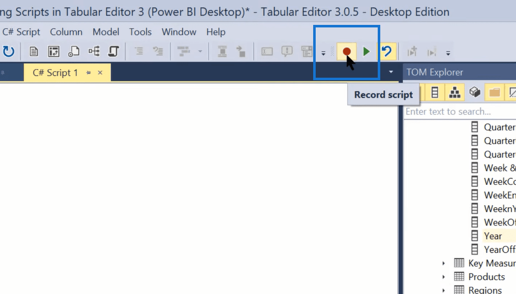The image size is (516, 294).
Task: Open the C# Script menu
Action: [x=21, y=32]
